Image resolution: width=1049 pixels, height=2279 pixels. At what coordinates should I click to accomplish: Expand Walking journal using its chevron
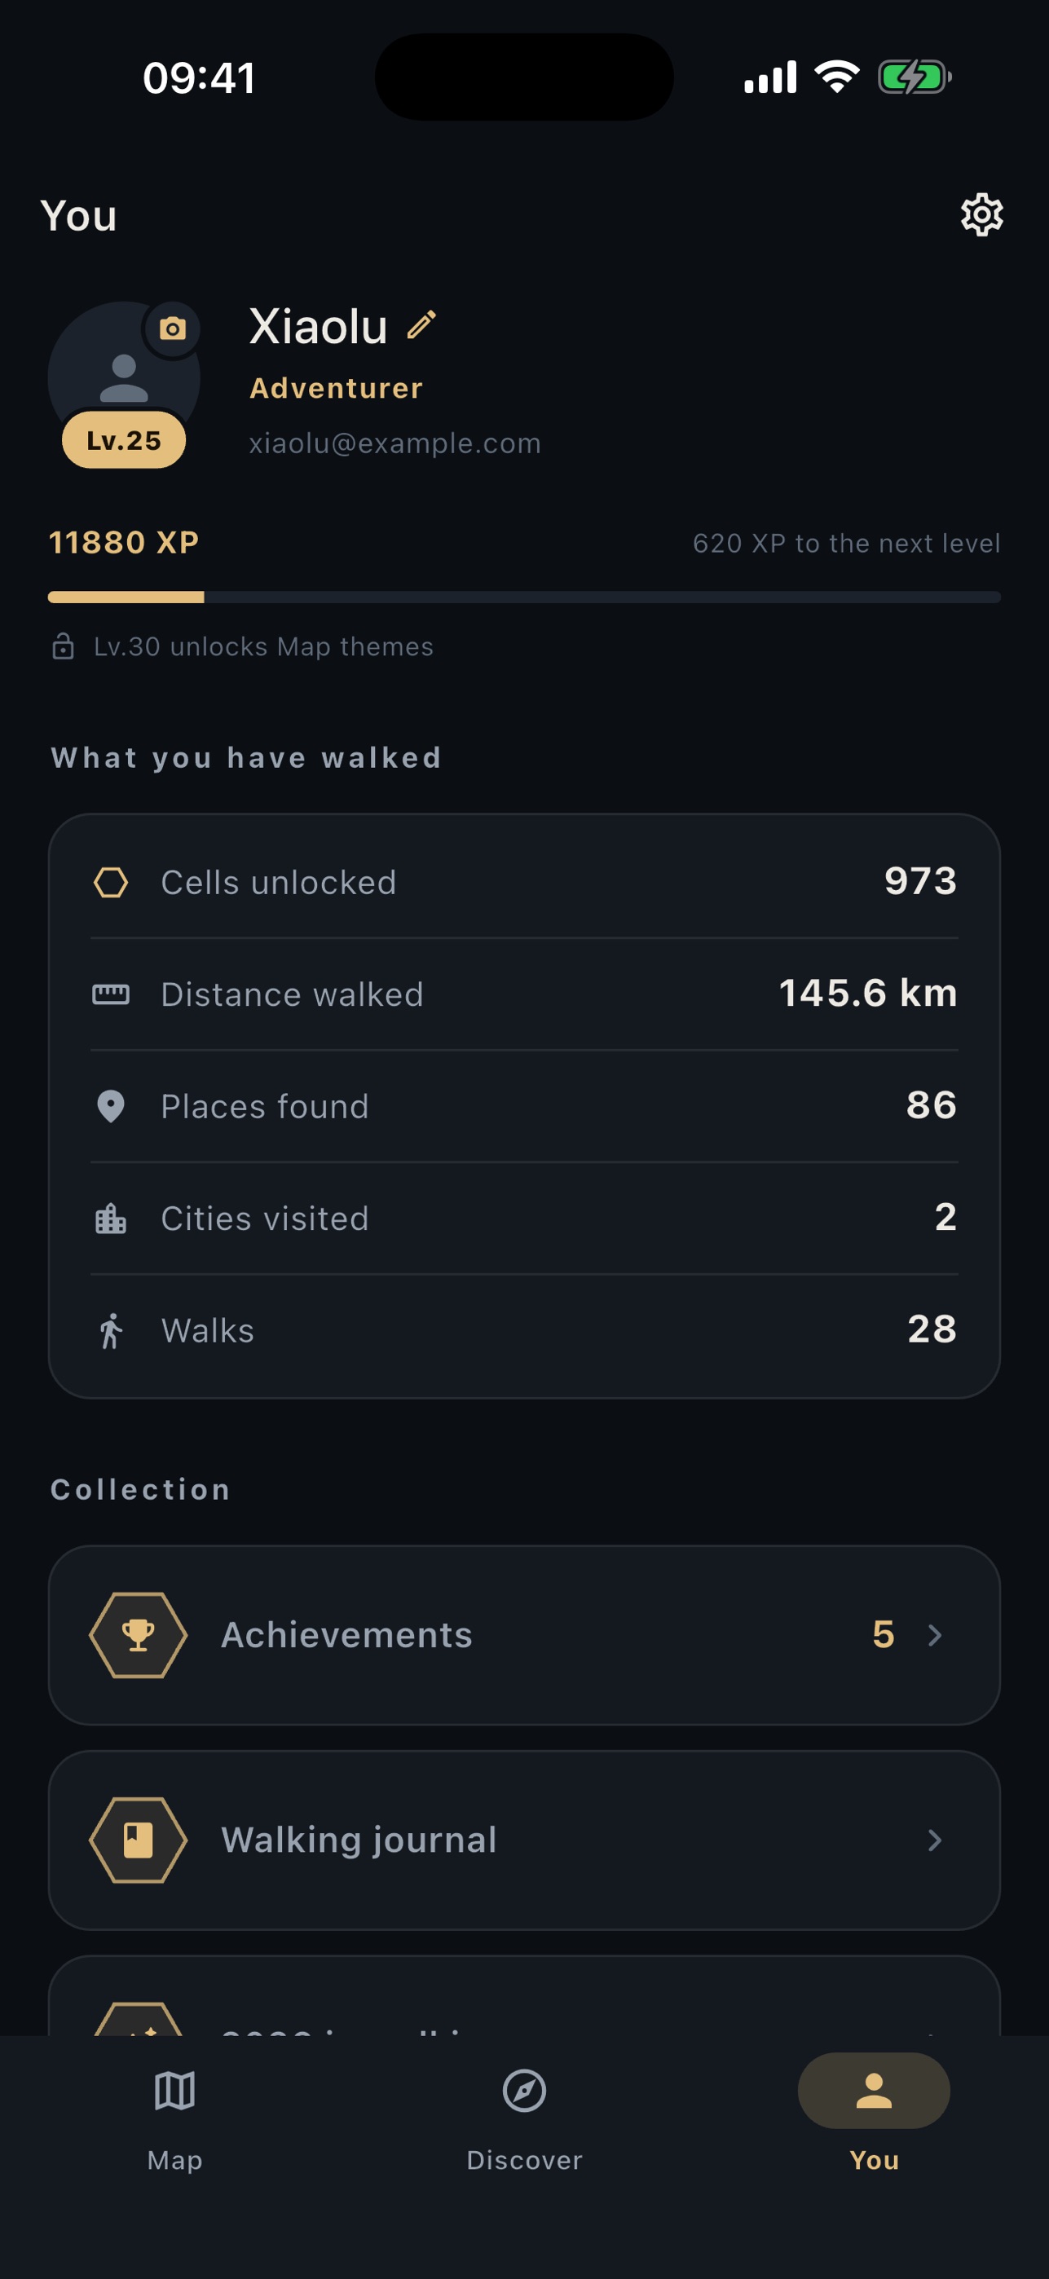(935, 1840)
